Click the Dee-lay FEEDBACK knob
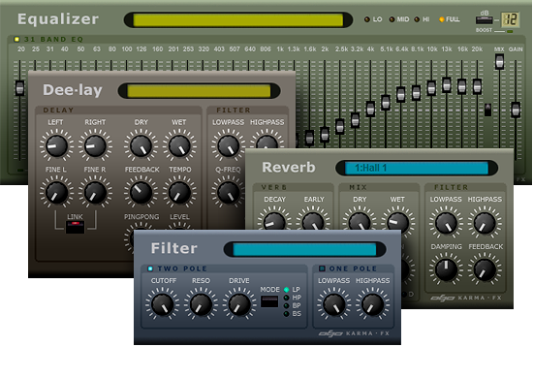 (x=141, y=192)
